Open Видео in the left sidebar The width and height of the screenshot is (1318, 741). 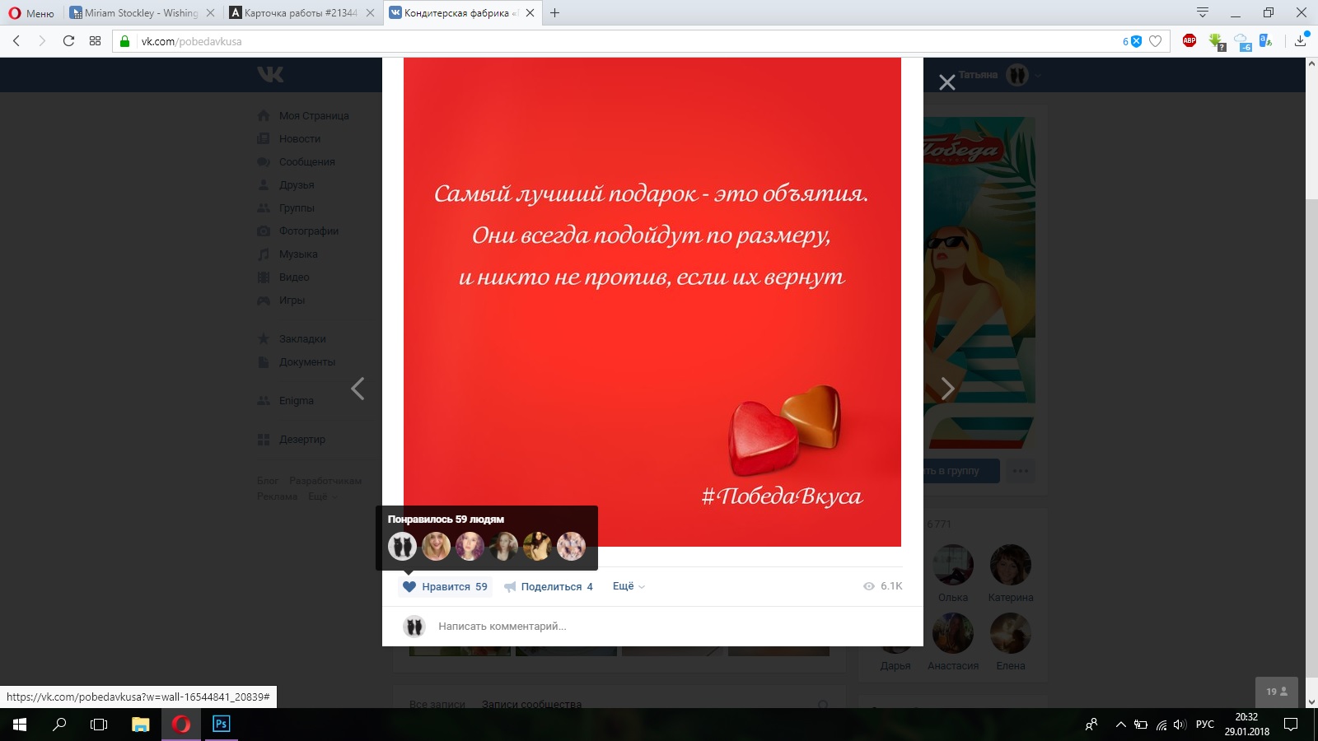[294, 277]
